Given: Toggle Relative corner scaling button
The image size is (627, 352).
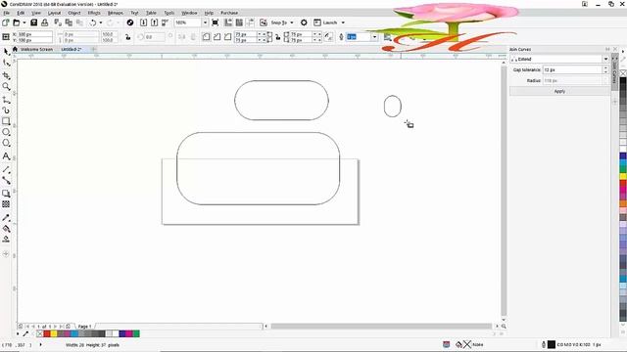Looking at the screenshot, I should point(328,37).
